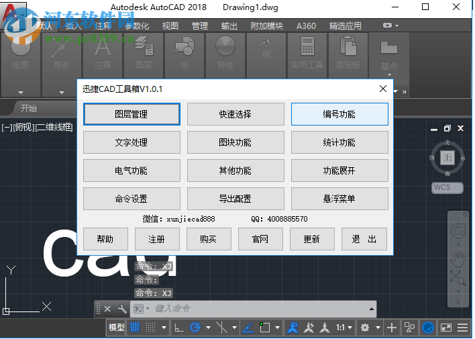
Task: Click the 退出 exit button
Action: tap(364, 239)
